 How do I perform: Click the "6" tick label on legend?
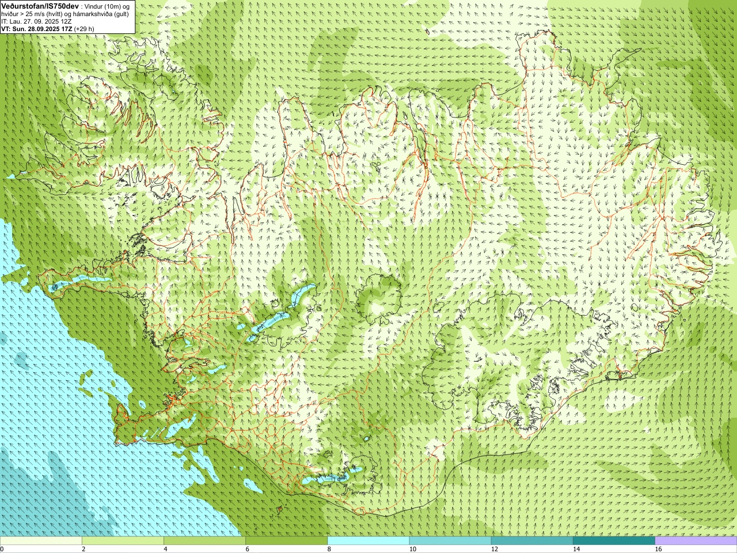248,549
